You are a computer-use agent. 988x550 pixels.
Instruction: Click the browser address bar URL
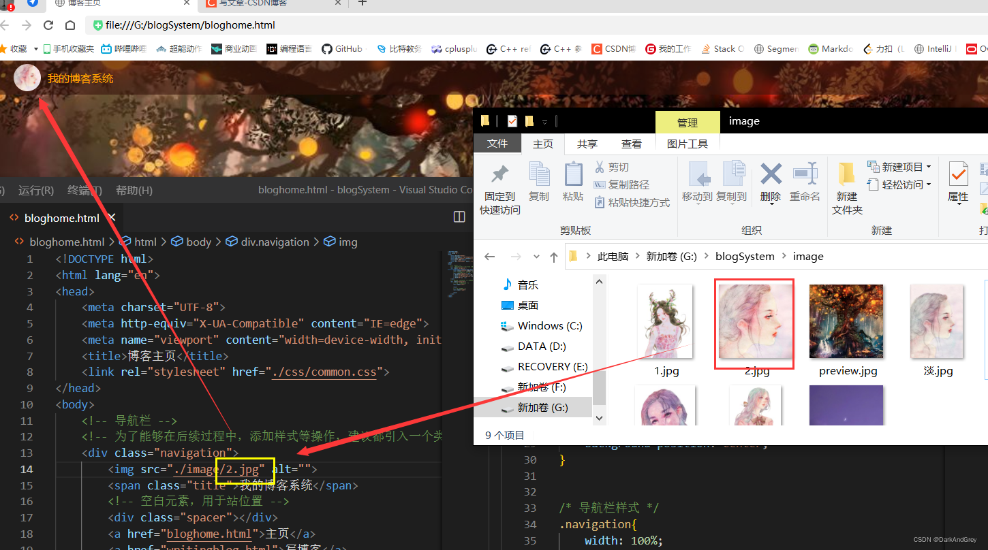point(190,25)
